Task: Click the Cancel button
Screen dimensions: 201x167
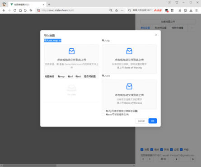Action: click(141, 121)
